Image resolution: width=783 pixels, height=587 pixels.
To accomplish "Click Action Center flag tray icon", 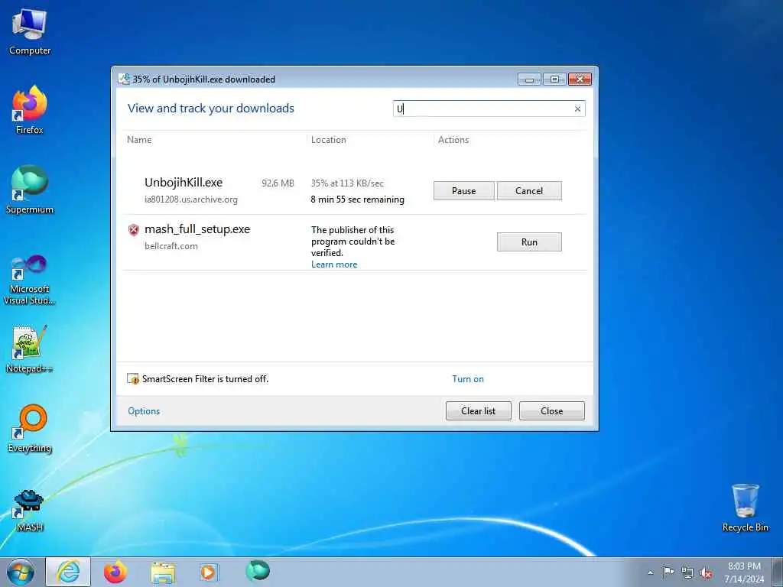I will tap(668, 572).
